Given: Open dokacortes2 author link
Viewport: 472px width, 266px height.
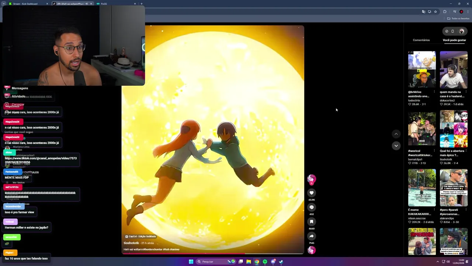Looking at the screenshot, I should click(447, 100).
